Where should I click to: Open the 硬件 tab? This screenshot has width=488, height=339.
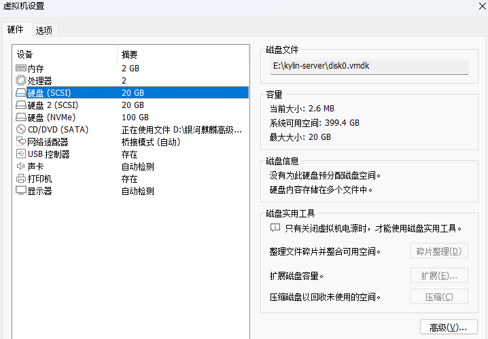(16, 29)
